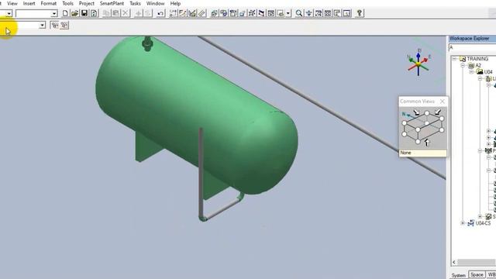496x279 pixels.
Task: Click Workspace Explorer horizontal scrollbar left arrow
Action: [454, 262]
